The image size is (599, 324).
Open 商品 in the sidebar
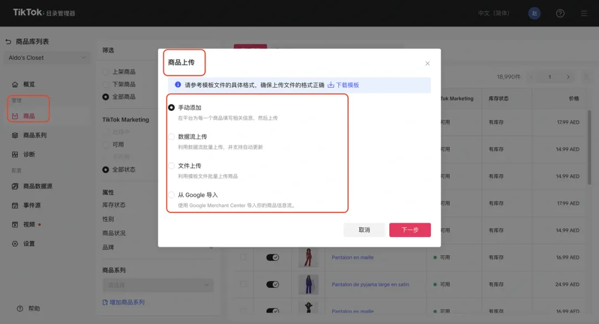[x=29, y=116]
